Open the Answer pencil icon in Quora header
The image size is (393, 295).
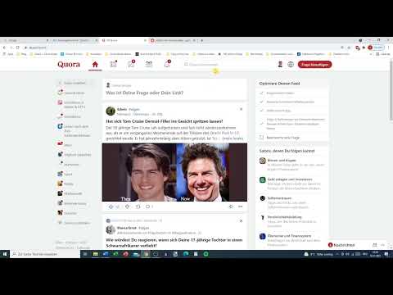click(131, 64)
